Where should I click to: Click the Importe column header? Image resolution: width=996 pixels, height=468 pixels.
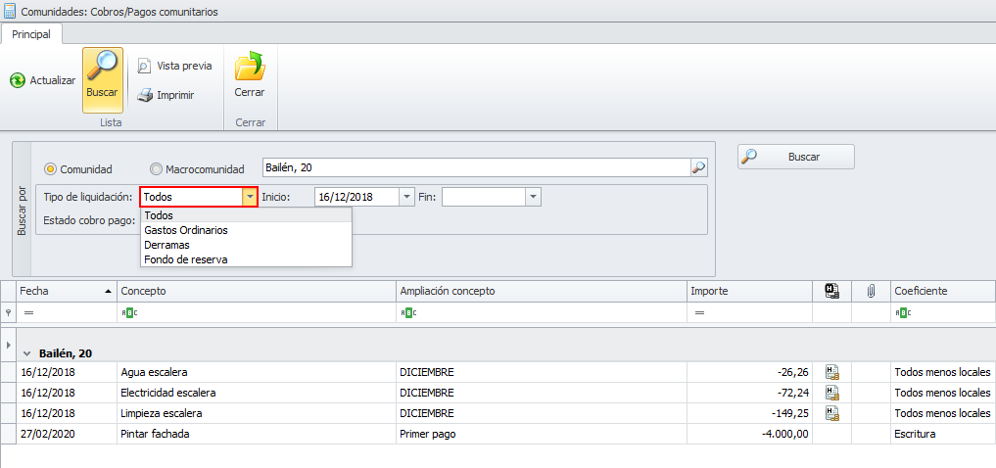click(749, 291)
